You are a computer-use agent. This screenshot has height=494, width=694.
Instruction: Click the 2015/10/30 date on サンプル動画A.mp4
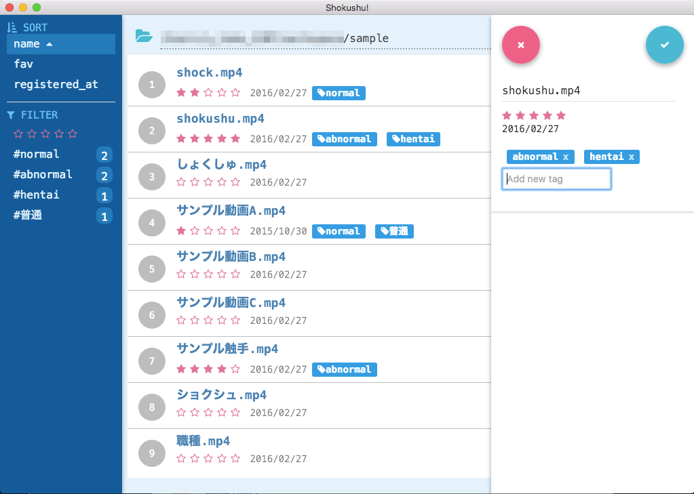278,231
